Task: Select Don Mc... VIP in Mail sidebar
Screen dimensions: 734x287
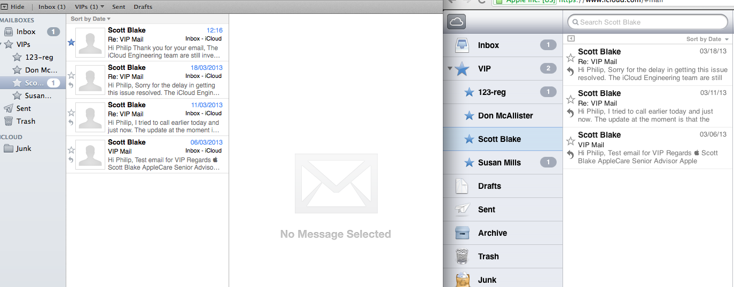Action: tap(33, 70)
